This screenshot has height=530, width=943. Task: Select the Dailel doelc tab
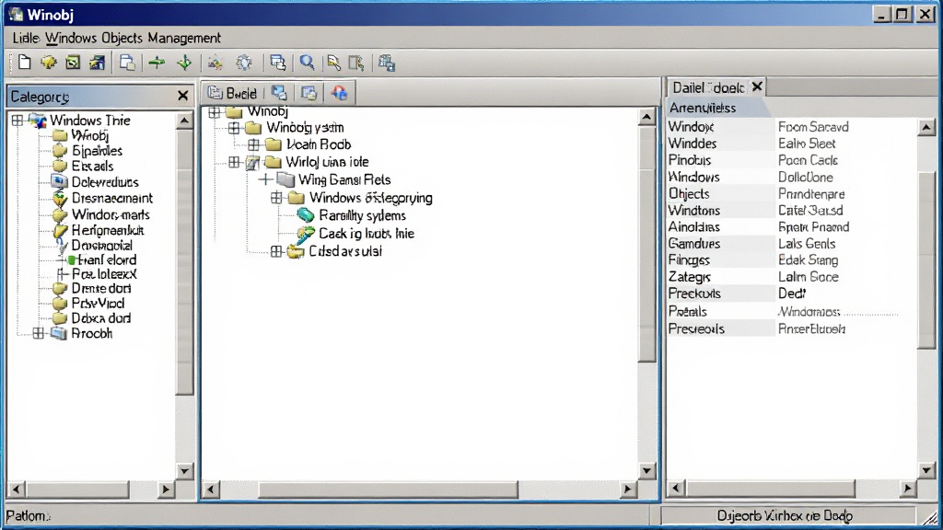pos(708,87)
